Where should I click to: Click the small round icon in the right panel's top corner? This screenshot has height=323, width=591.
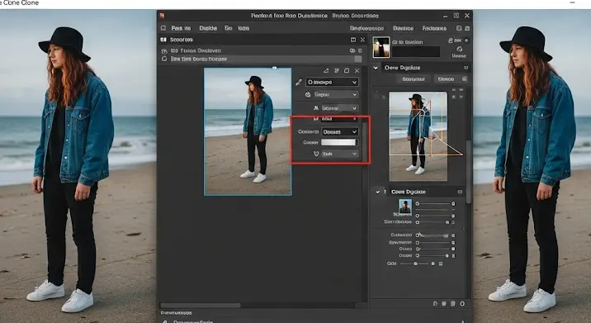click(466, 40)
